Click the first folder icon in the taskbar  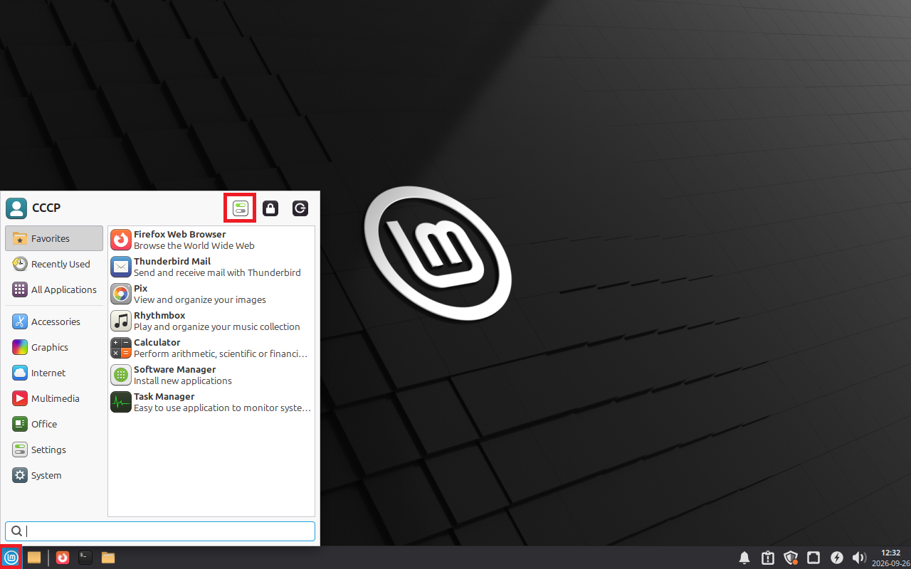34,558
